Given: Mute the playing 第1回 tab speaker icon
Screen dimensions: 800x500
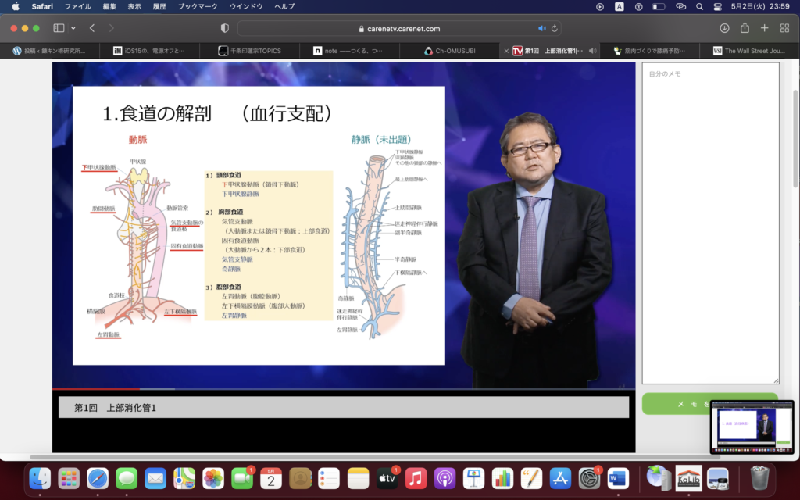Looking at the screenshot, I should tap(593, 51).
